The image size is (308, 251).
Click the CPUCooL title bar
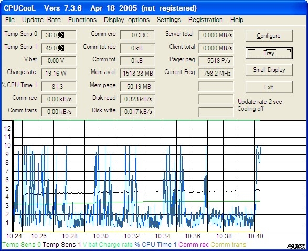click(154, 8)
